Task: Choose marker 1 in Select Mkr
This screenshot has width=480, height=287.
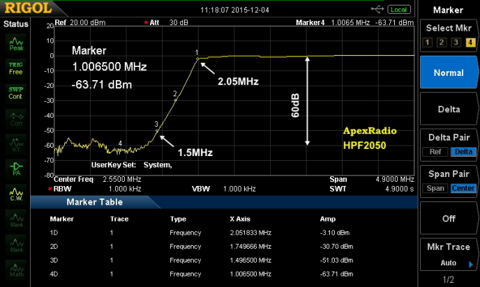Action: pos(428,42)
